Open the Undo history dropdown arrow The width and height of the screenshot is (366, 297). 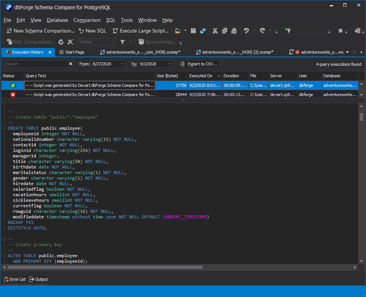click(255, 31)
